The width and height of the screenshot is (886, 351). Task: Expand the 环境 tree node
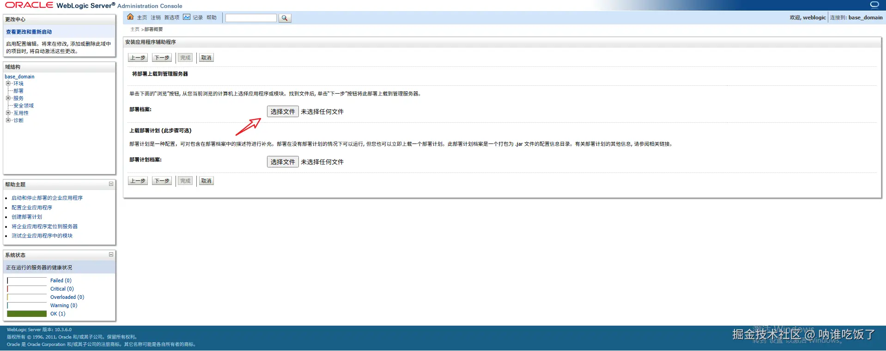pos(8,83)
